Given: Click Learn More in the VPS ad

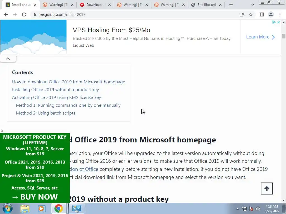Looking at the screenshot, I should click(x=260, y=37).
